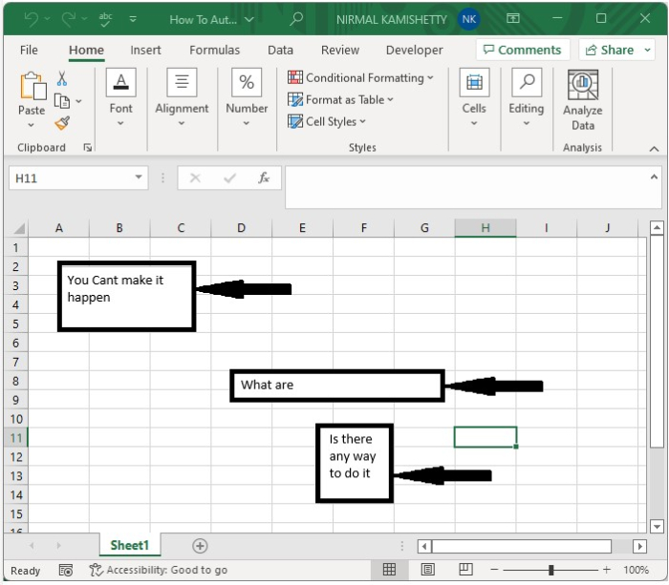669x585 pixels.
Task: Switch to Normal view
Action: tap(389, 569)
